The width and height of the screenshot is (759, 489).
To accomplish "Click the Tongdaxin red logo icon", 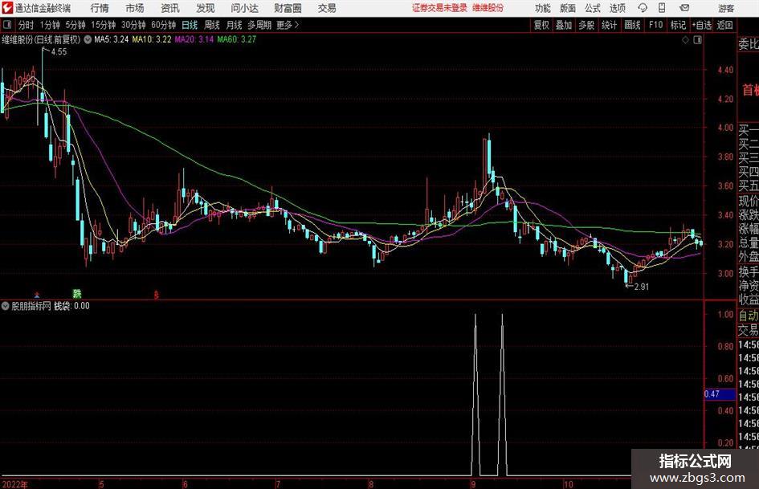I will [x=6, y=8].
